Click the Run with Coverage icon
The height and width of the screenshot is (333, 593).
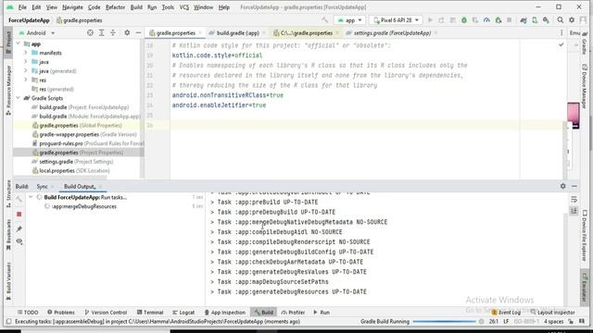475,20
